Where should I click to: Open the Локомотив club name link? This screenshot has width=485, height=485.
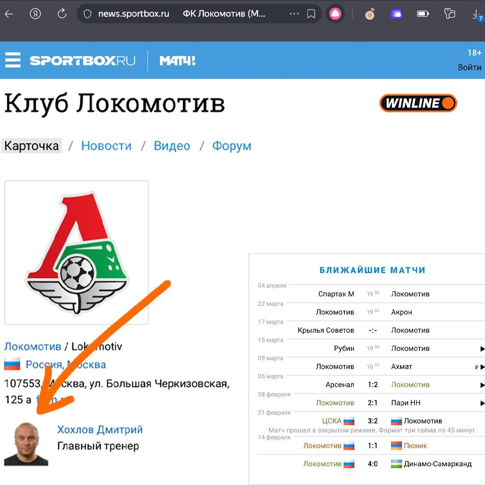[x=33, y=346]
